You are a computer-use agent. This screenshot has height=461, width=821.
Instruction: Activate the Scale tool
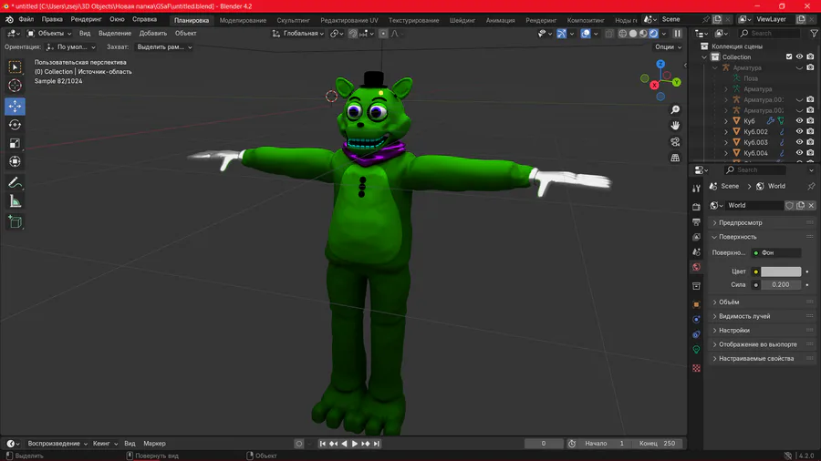[x=15, y=143]
